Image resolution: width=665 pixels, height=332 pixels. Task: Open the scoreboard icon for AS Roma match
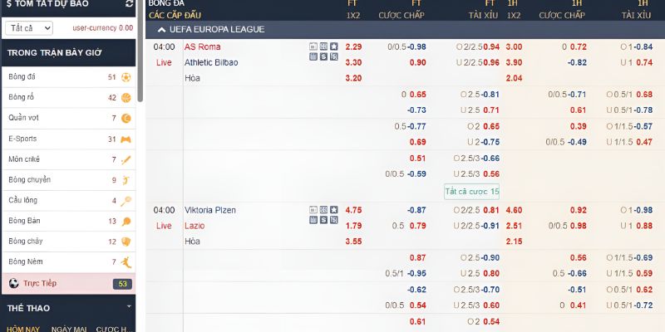(313, 46)
